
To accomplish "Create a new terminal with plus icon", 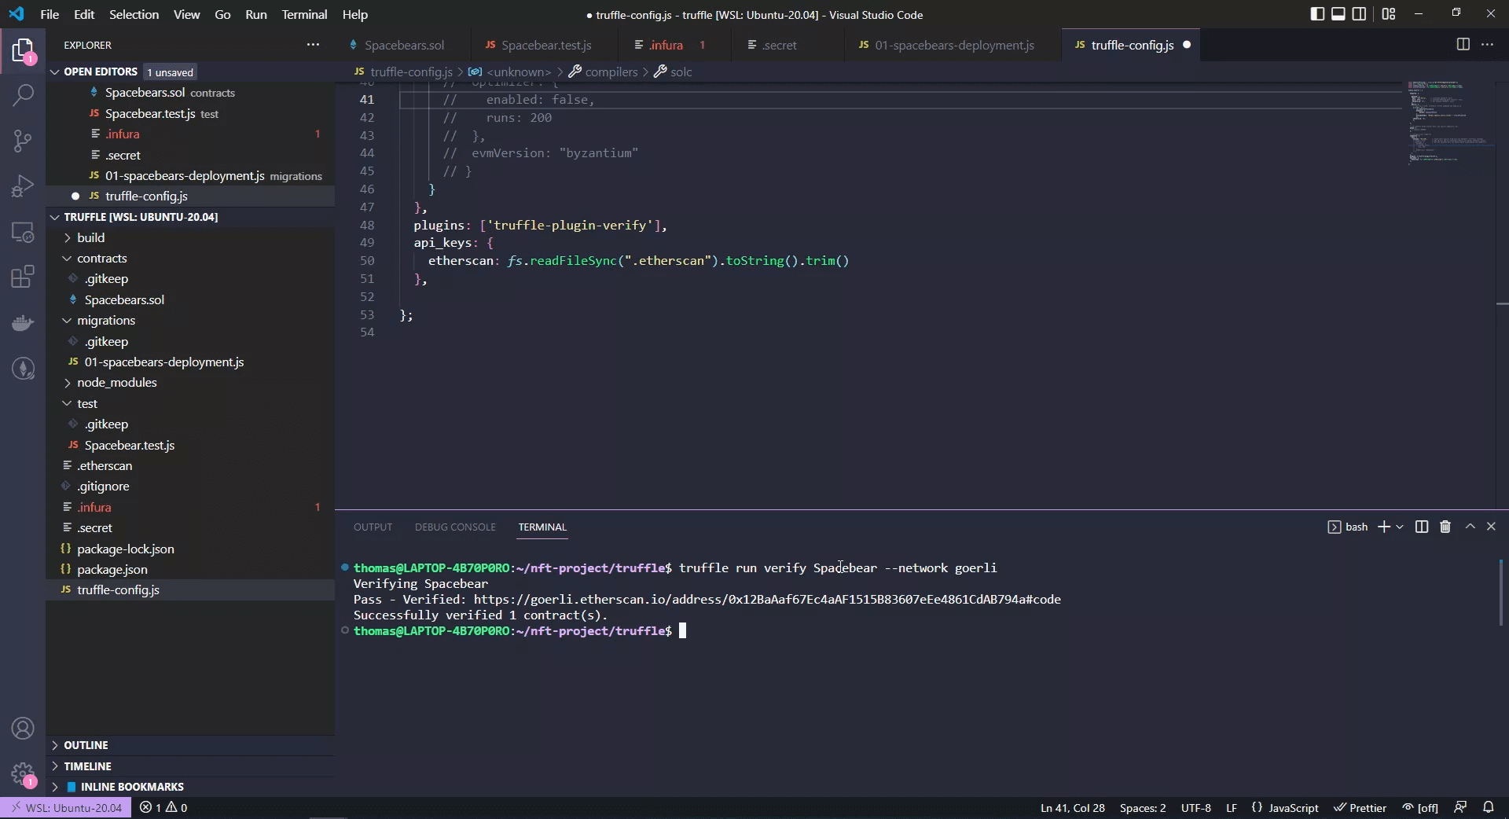I will click(1384, 527).
